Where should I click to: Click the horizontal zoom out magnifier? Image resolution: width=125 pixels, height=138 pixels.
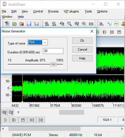pos(54,24)
